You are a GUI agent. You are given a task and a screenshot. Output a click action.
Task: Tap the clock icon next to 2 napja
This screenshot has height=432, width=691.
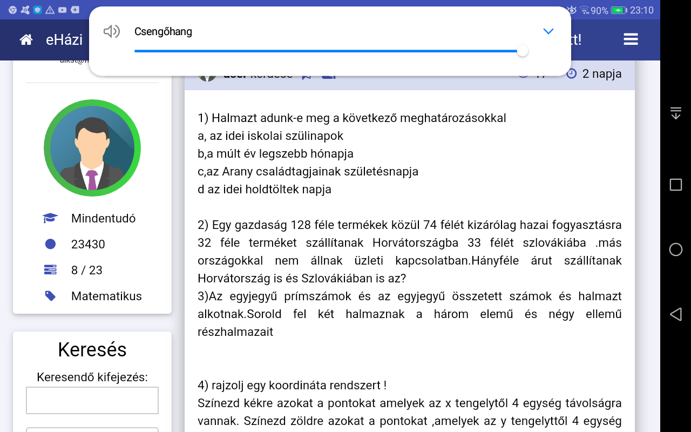pyautogui.click(x=572, y=73)
